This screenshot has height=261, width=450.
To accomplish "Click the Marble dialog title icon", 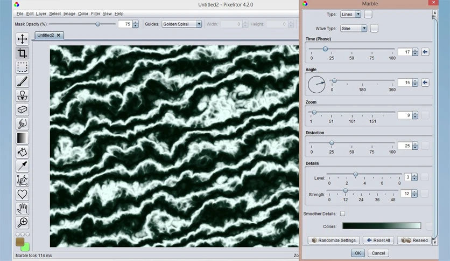I will tap(305, 3).
